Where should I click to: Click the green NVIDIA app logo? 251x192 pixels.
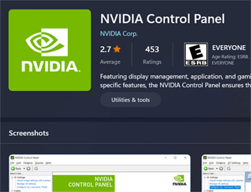tap(50, 50)
